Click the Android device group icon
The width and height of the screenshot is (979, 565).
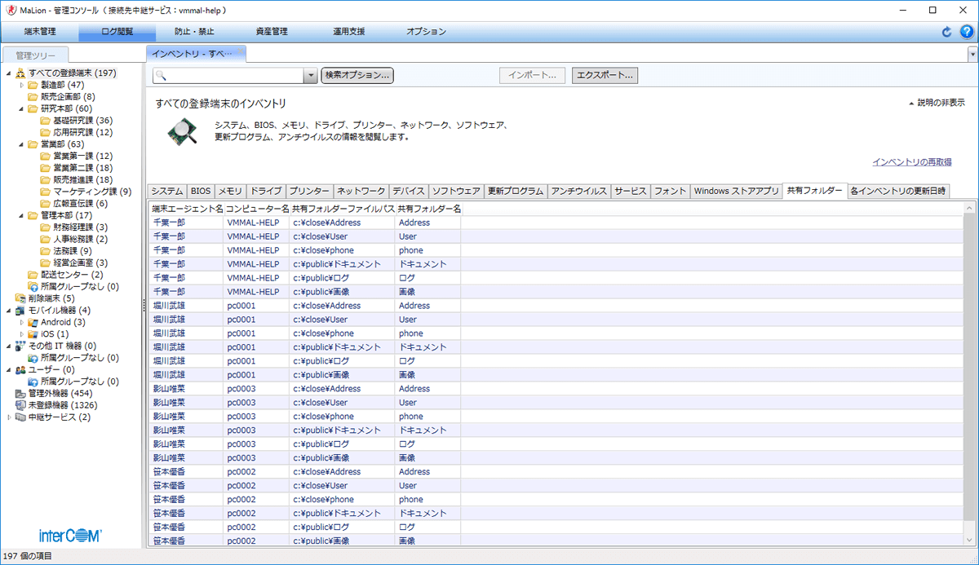click(x=33, y=322)
